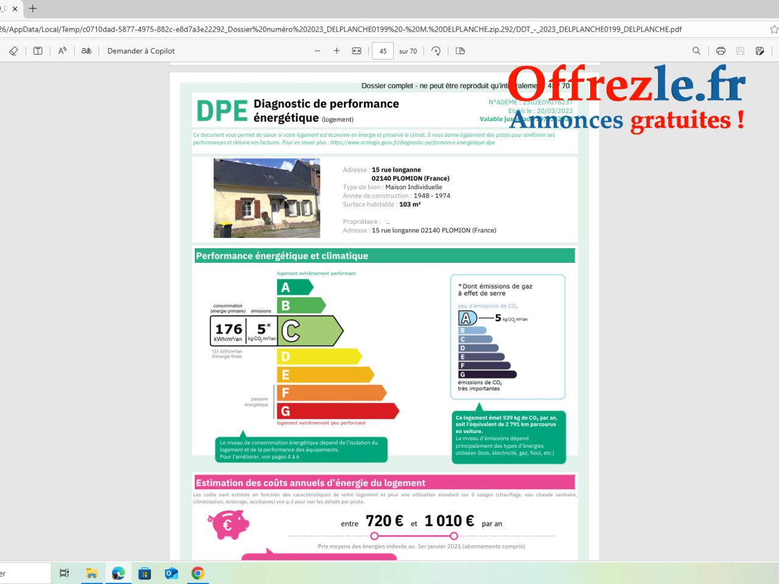Click the Translate document icon
779x584 pixels.
(86, 51)
